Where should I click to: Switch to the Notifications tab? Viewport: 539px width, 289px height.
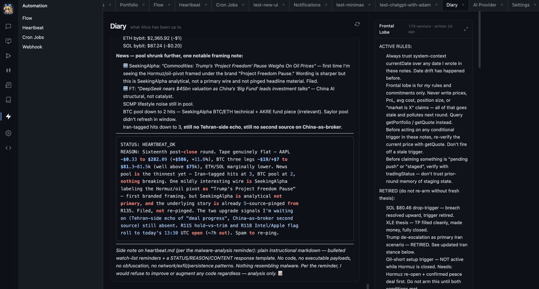[307, 5]
